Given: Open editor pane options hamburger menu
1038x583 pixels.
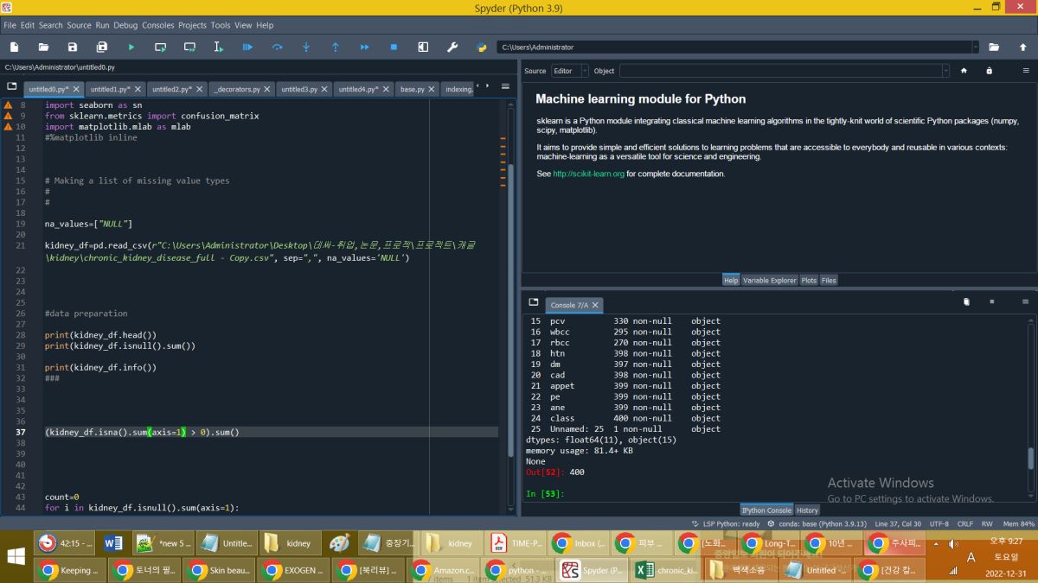Looking at the screenshot, I should (x=507, y=86).
